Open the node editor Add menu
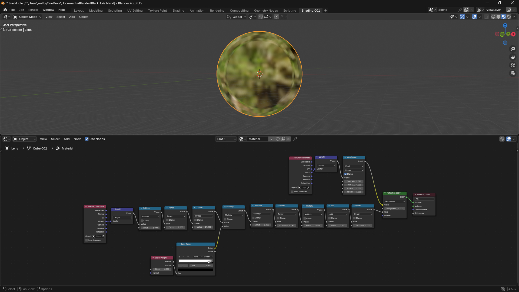 [x=66, y=139]
